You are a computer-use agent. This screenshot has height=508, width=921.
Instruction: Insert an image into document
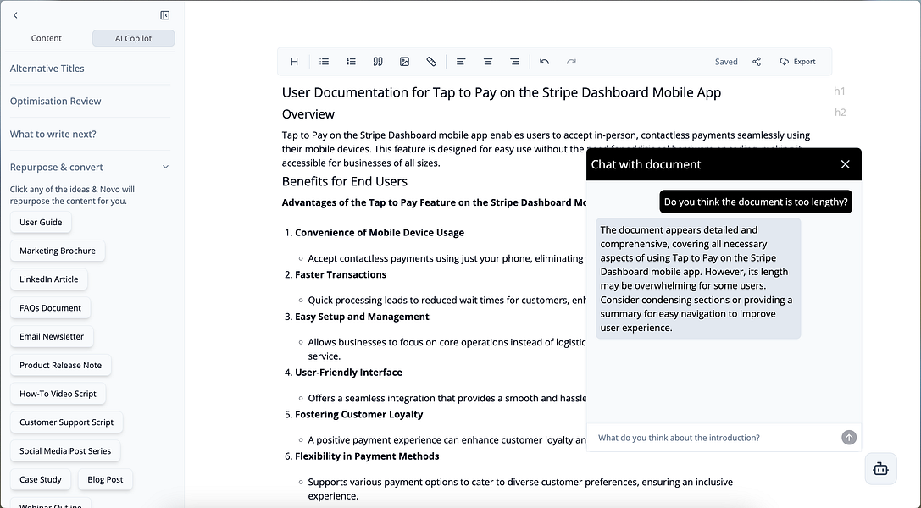click(x=404, y=62)
